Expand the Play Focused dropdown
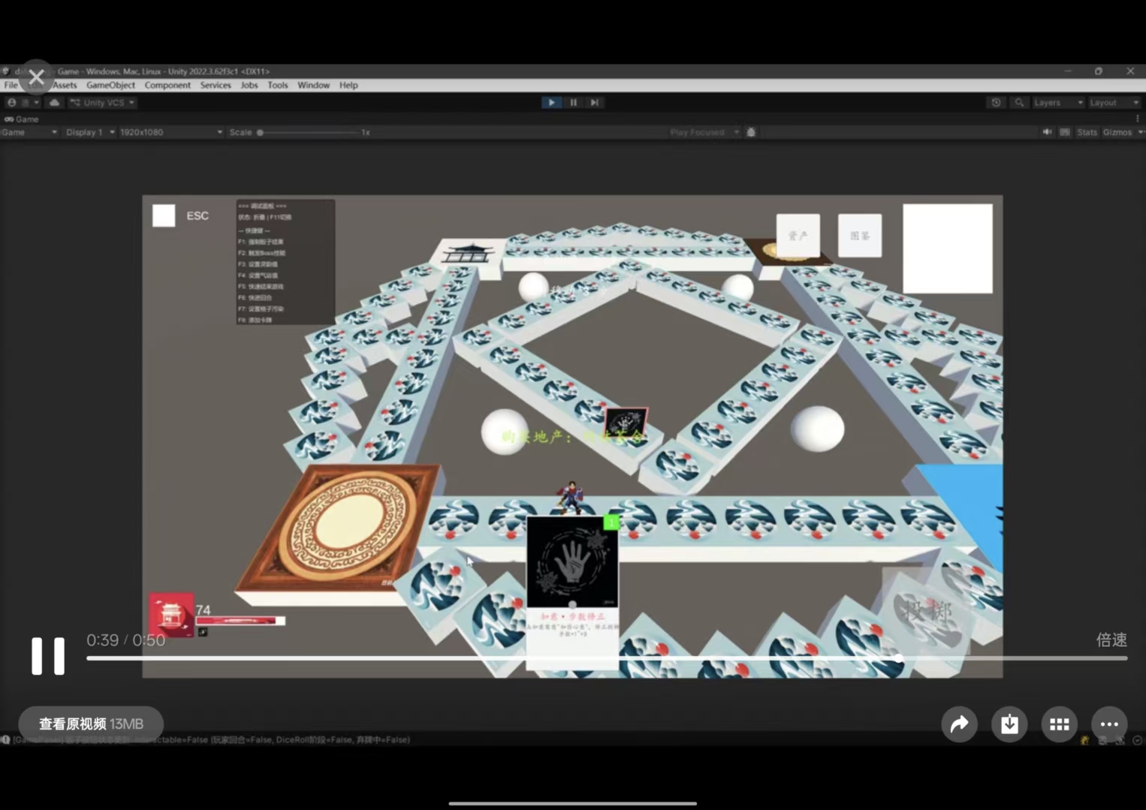1146x810 pixels. (x=704, y=133)
